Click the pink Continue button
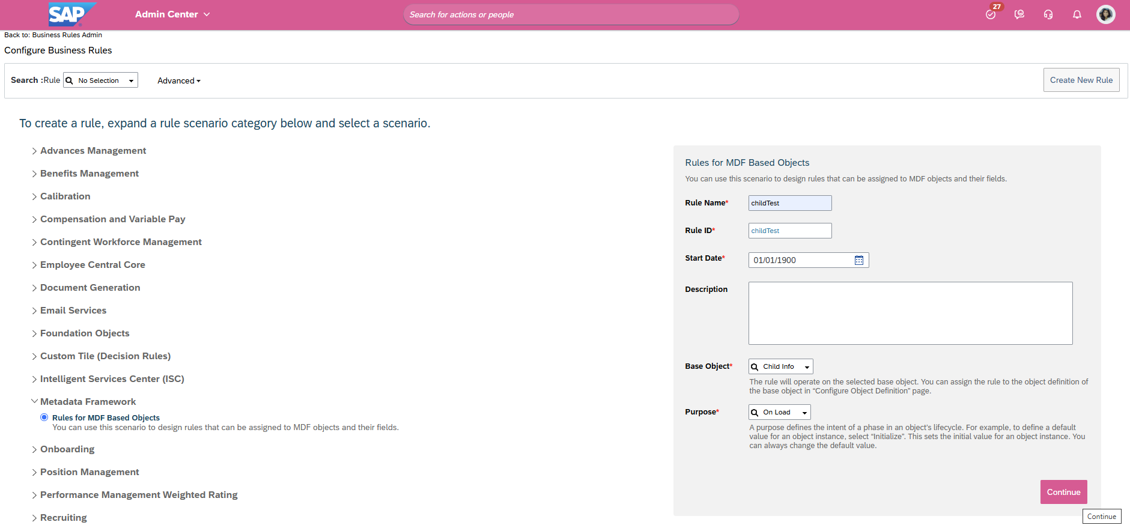The image size is (1130, 528). click(x=1063, y=492)
